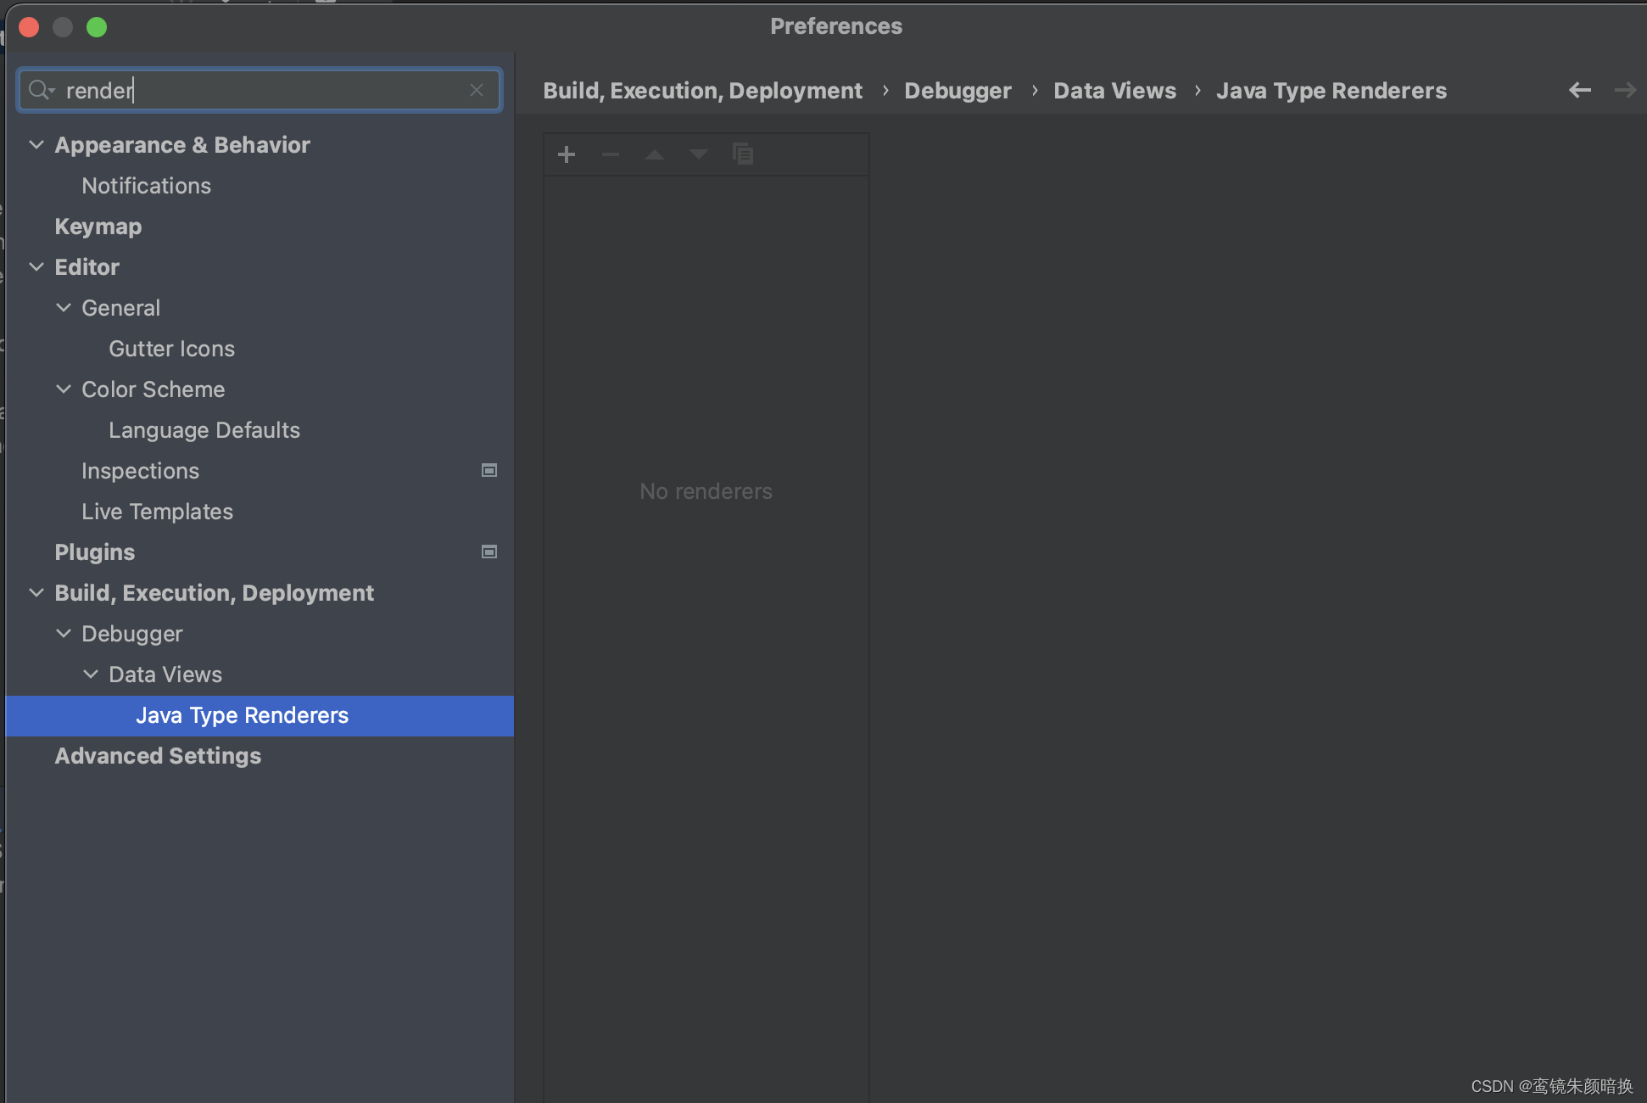Click Build, Execution, Deployment in the breadcrumb
This screenshot has width=1647, height=1103.
tap(702, 91)
